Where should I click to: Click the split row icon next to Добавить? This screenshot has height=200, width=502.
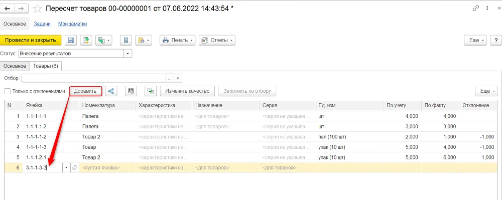111,91
